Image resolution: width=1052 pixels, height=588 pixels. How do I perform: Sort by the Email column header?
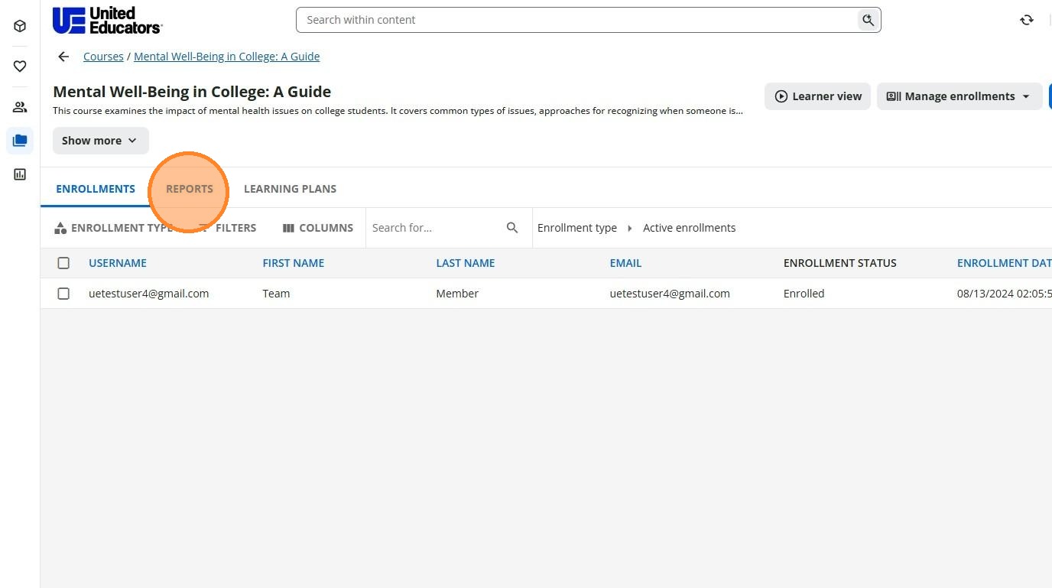tap(625, 263)
